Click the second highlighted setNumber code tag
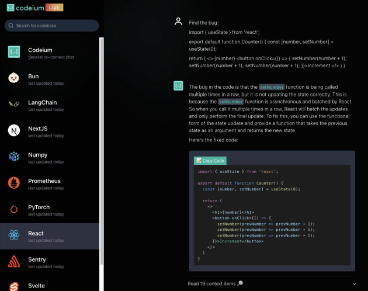The height and width of the screenshot is (291, 368). click(231, 102)
